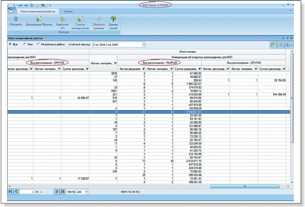Select Окно оперативной работы ribbon tab

[x=38, y=11]
